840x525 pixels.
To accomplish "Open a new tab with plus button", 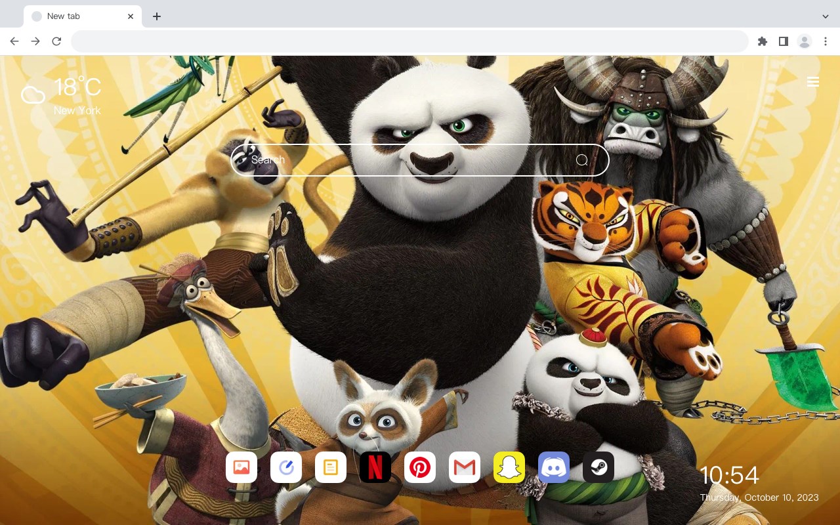I will click(x=156, y=16).
